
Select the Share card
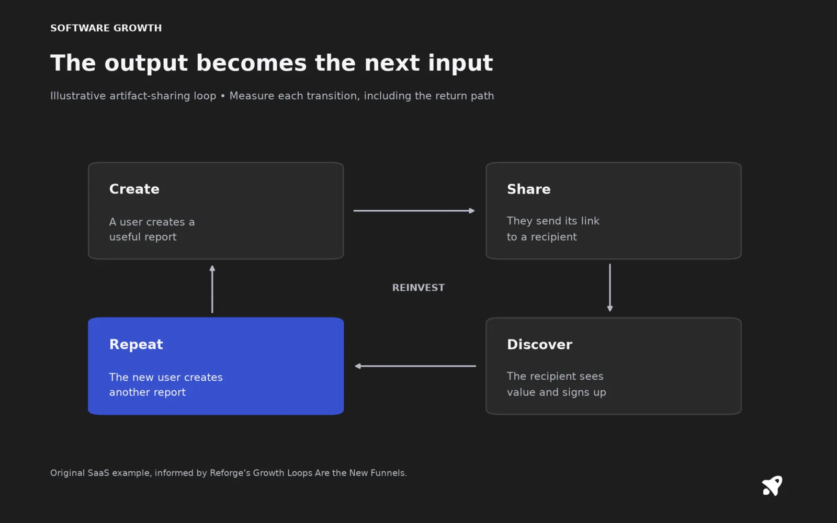point(614,211)
